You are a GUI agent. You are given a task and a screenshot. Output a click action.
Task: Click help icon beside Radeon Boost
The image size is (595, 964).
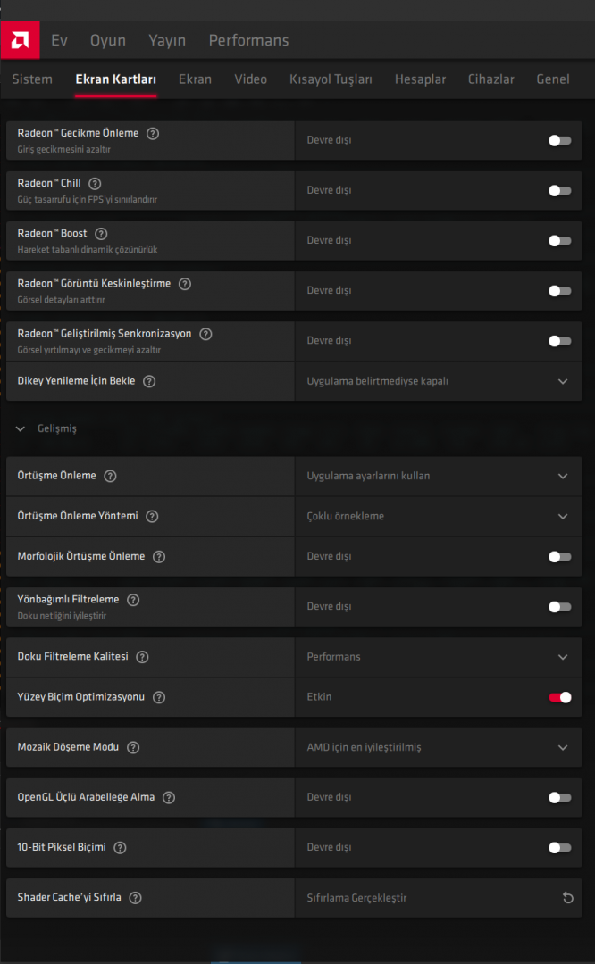click(x=101, y=234)
